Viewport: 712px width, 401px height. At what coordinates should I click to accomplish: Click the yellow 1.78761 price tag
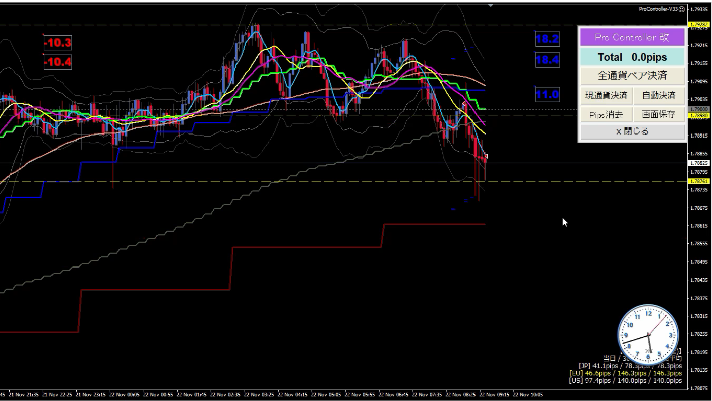pos(698,182)
